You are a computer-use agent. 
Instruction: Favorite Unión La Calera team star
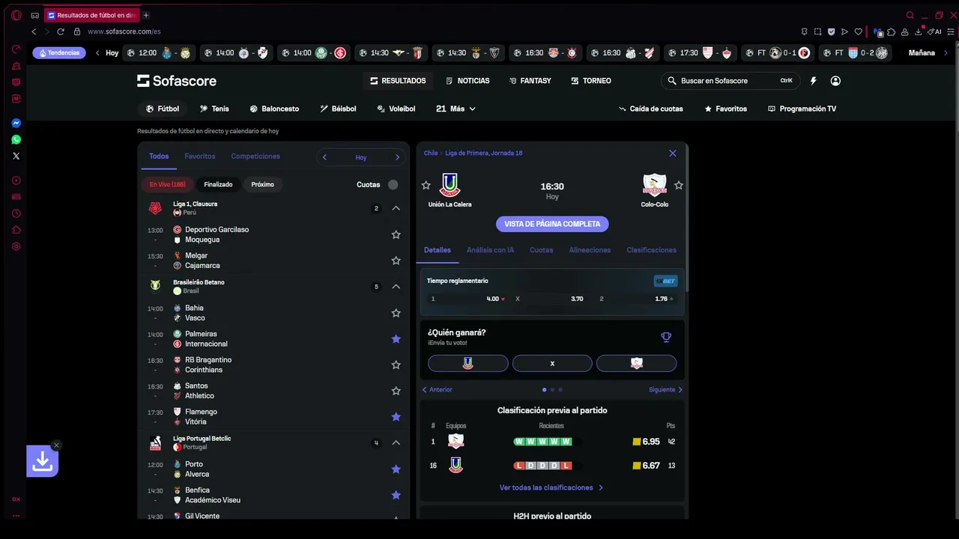point(426,185)
